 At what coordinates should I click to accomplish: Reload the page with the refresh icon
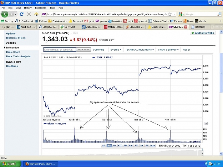(x=22, y=14)
